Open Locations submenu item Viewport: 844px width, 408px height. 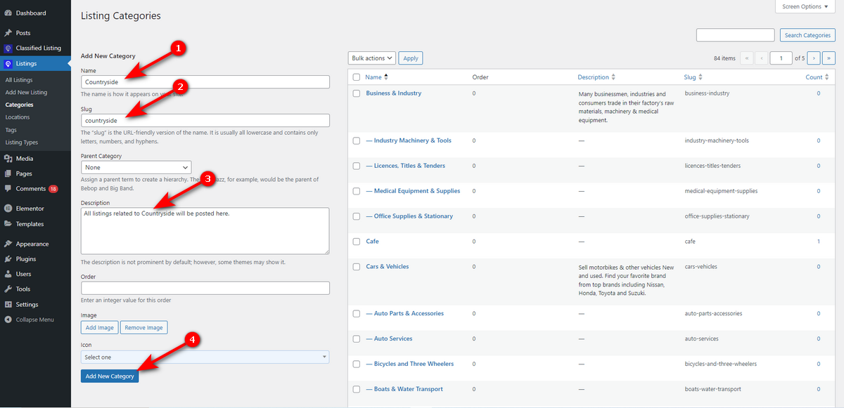[18, 117]
